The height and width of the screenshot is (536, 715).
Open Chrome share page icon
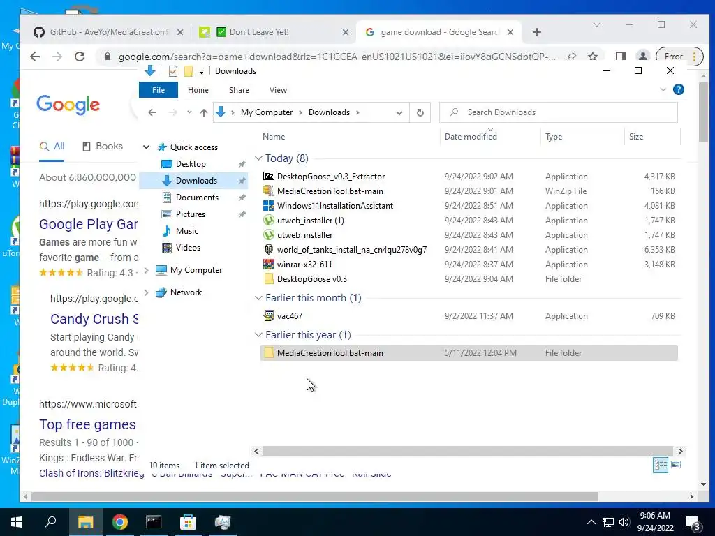(x=570, y=57)
